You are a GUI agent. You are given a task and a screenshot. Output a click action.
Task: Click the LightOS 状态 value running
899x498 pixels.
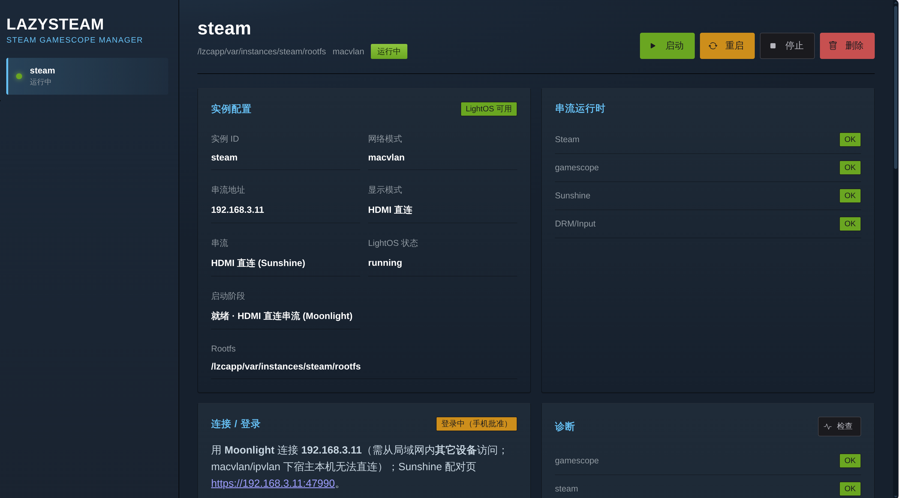click(x=385, y=263)
